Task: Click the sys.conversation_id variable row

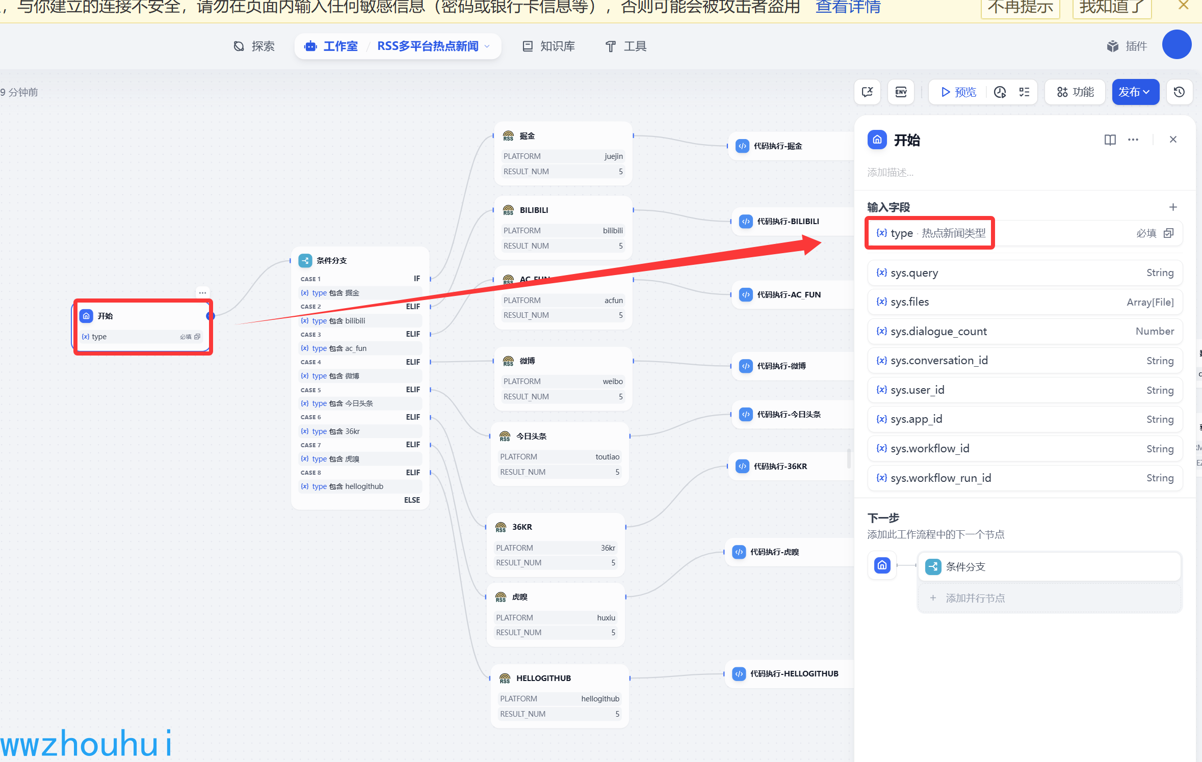Action: click(1025, 361)
